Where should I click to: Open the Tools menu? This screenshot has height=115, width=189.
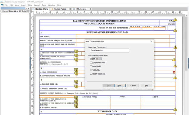click(x=44, y=5)
